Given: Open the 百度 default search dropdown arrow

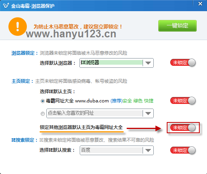Looking at the screenshot, I should point(148,150).
